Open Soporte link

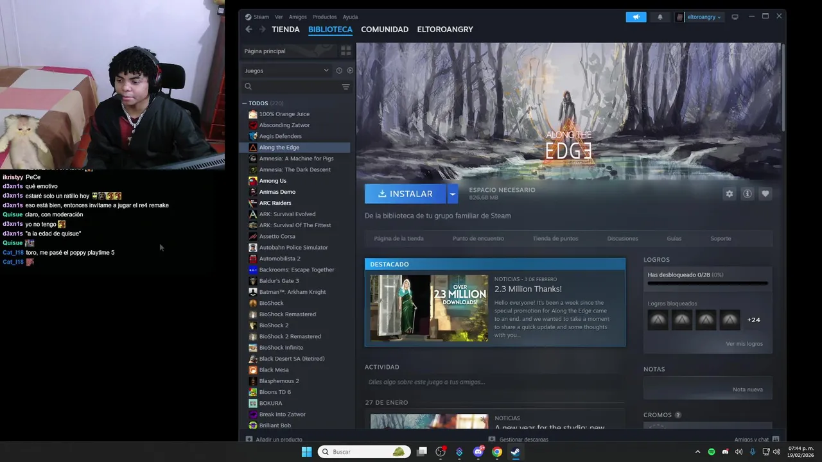click(x=721, y=239)
